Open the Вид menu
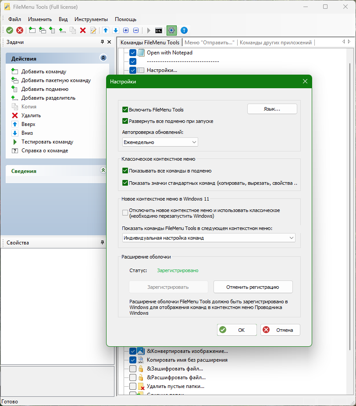356x406 pixels. click(x=63, y=19)
